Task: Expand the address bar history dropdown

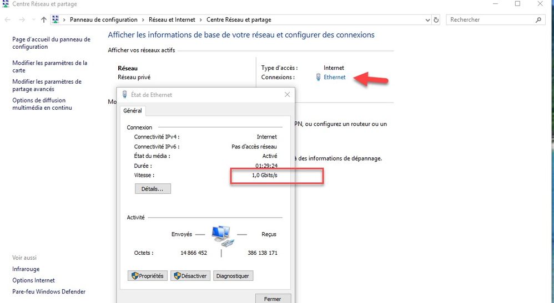Action: coord(427,20)
